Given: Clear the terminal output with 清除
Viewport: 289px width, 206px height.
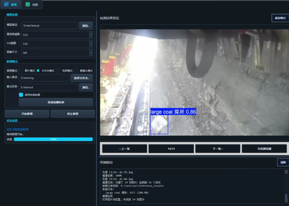Looking at the screenshot, I should (283, 162).
